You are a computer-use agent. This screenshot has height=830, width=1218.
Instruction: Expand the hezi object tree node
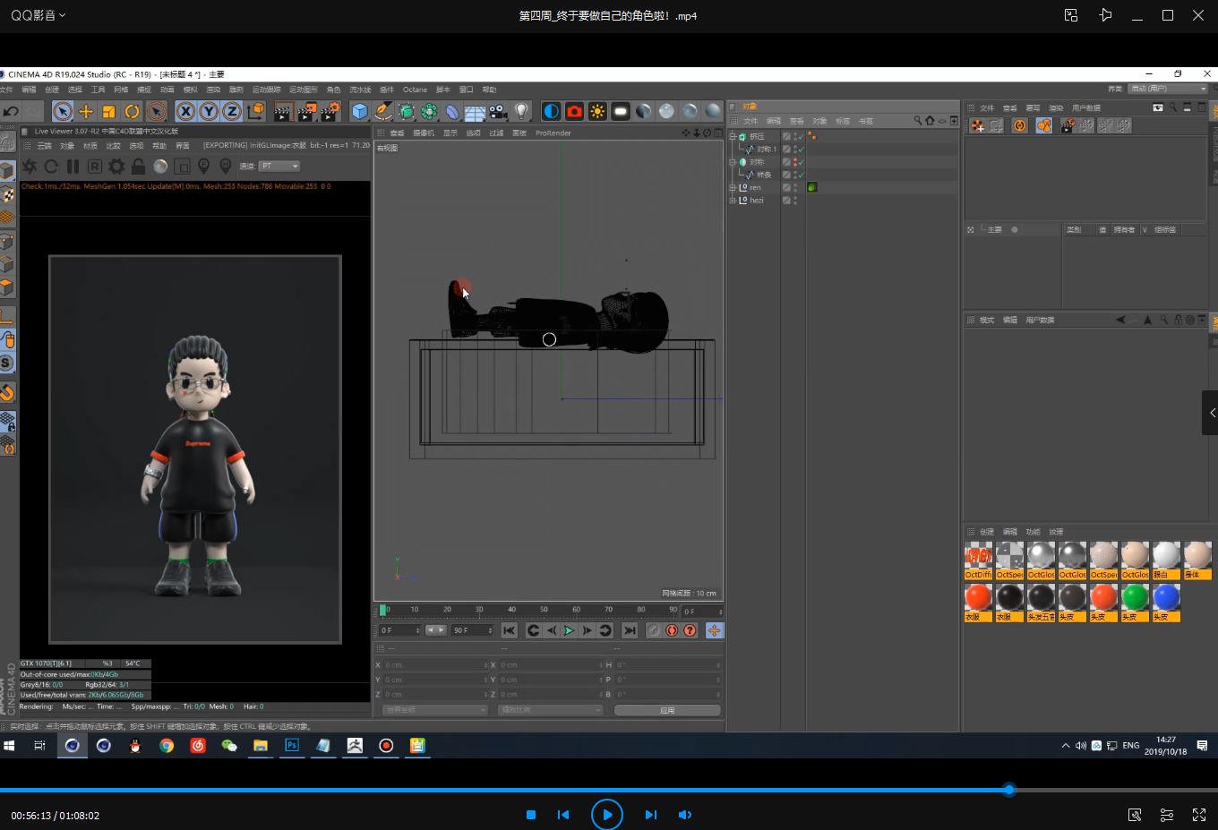[733, 201]
